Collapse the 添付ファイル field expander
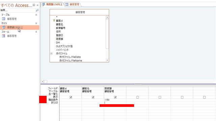This screenshot has height=121, width=216. point(51,53)
